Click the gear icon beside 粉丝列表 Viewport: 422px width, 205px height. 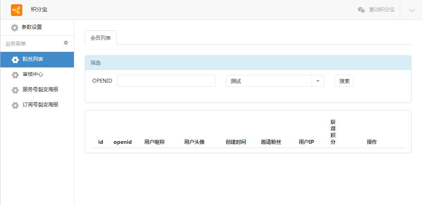click(x=15, y=60)
